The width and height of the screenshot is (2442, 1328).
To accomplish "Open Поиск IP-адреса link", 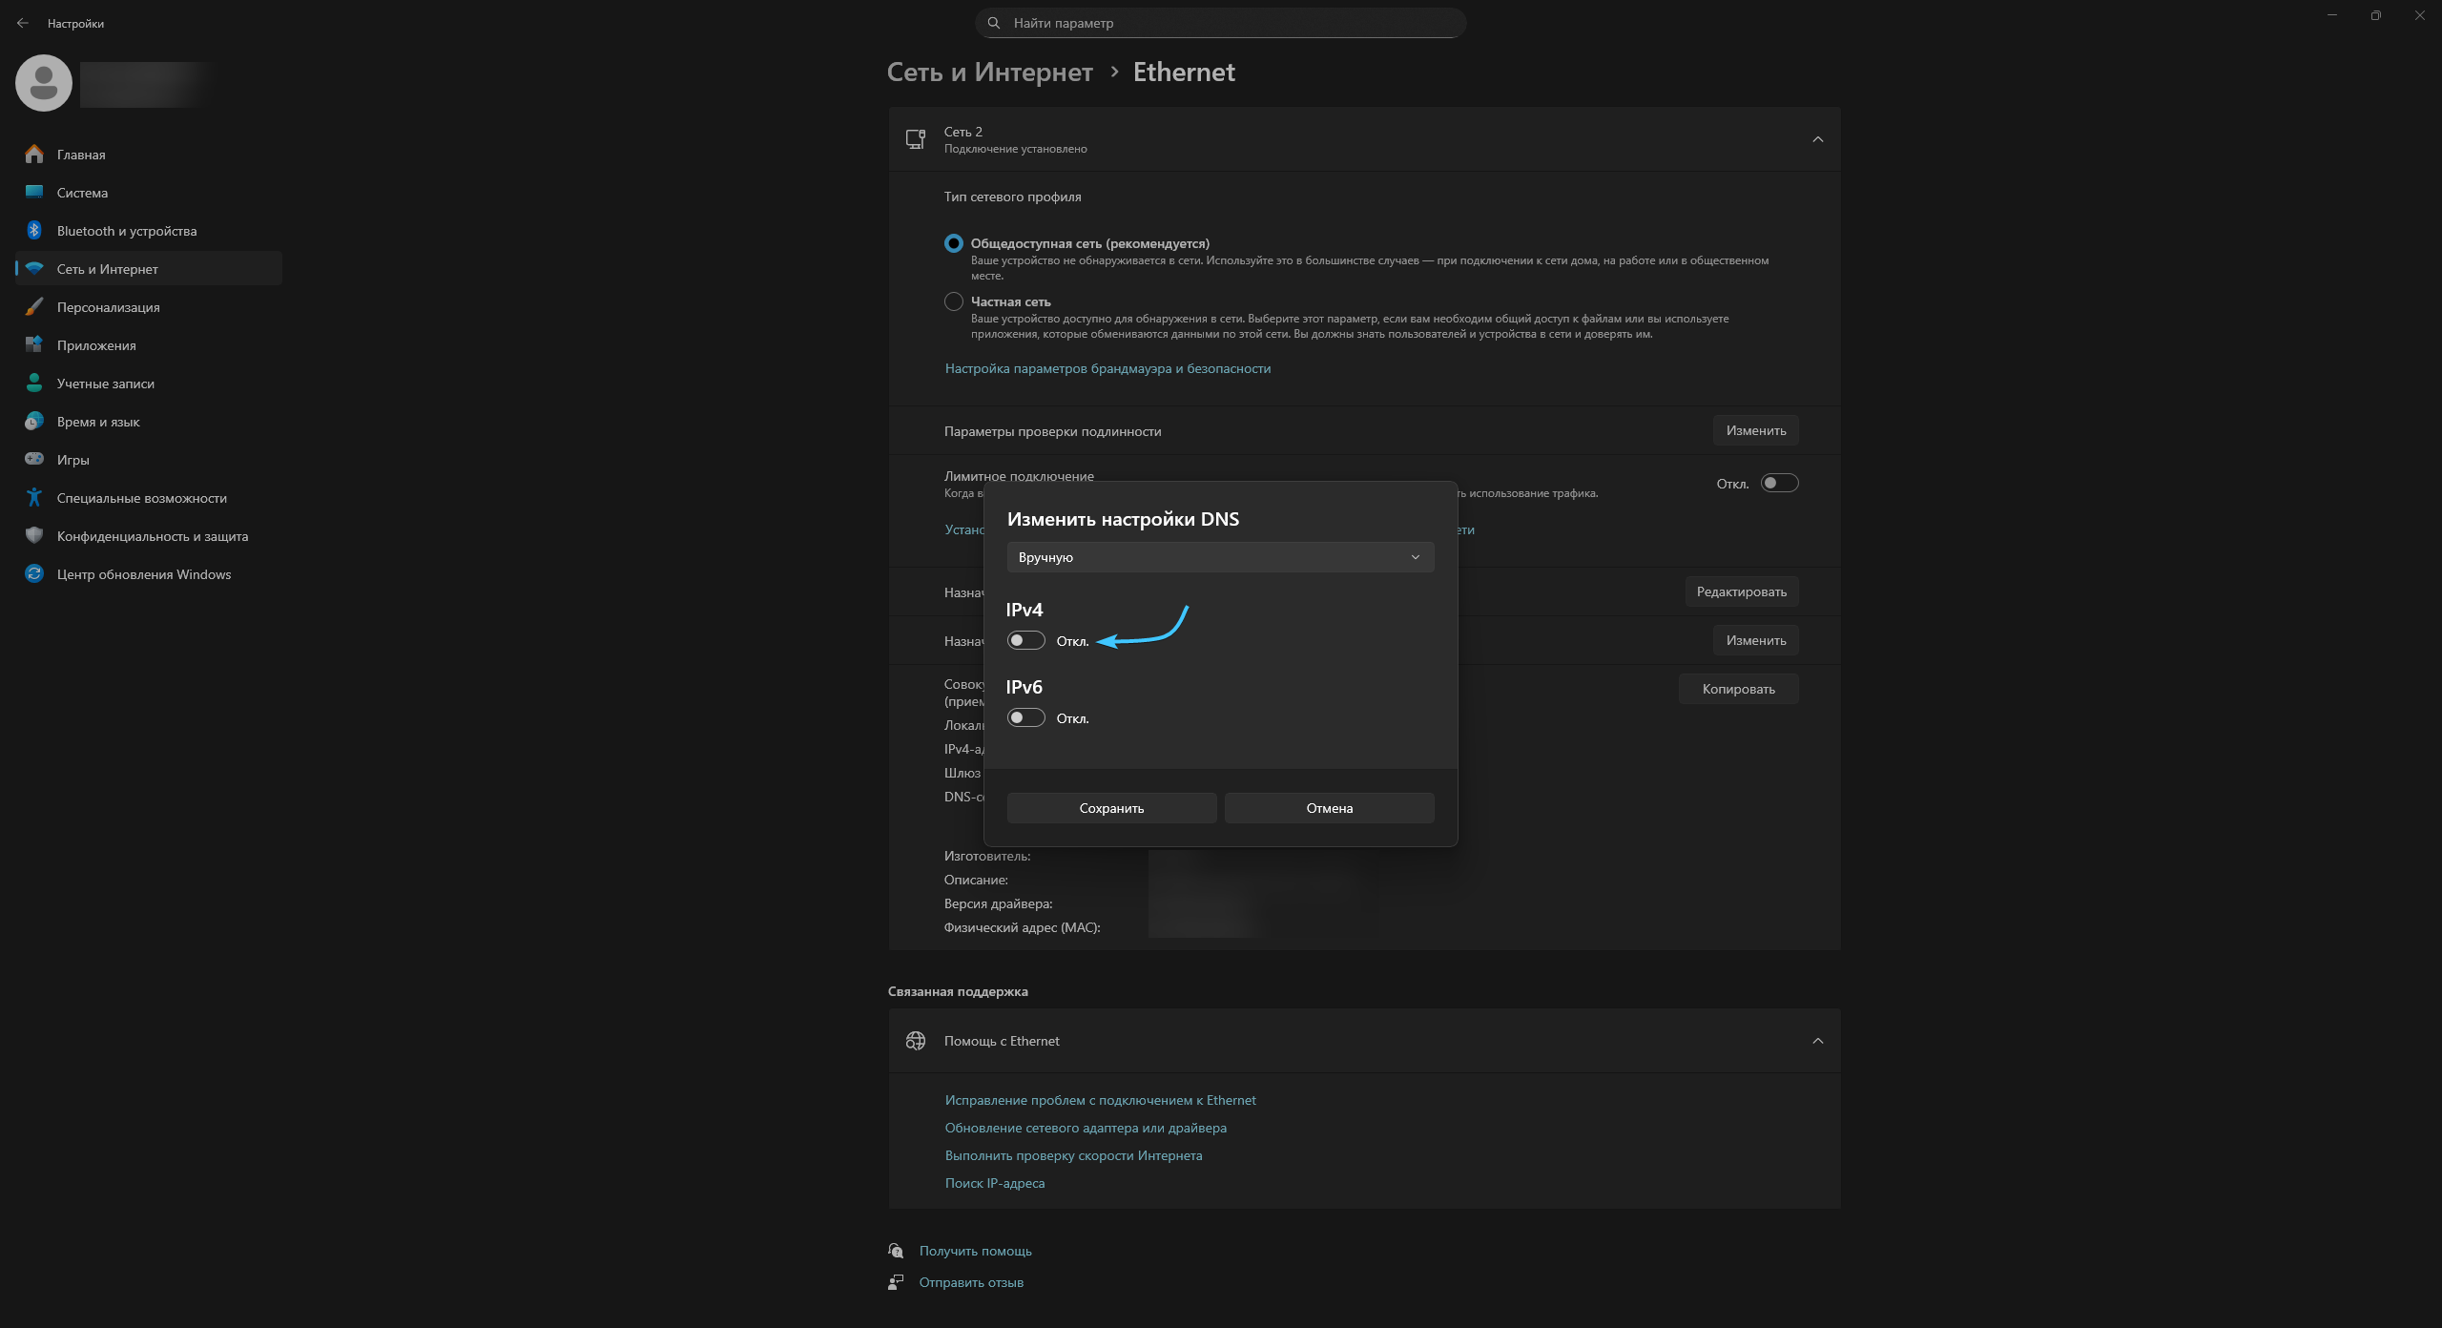I will 994,1183.
